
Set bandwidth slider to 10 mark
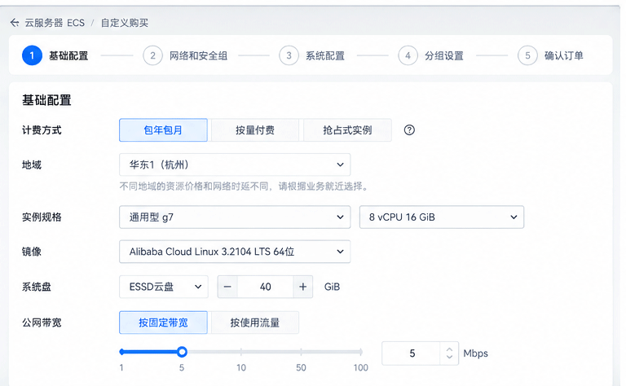click(x=241, y=352)
